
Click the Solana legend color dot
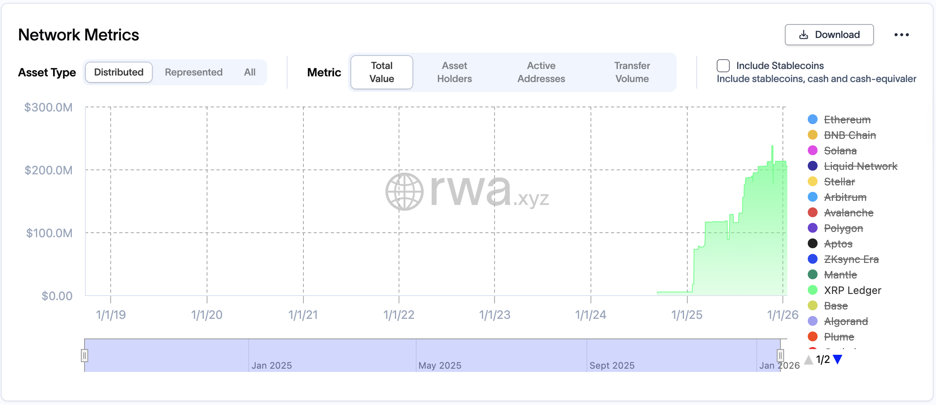point(813,151)
